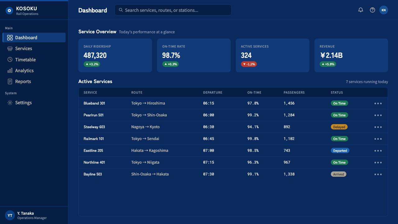Click the +3.2% ridership badge
Screen dimensions: 398x224
tap(92, 64)
